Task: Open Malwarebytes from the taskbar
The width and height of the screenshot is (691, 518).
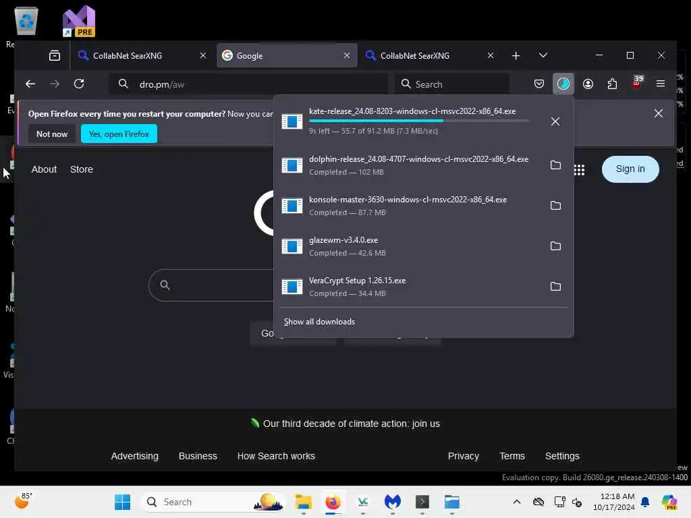Action: point(392,502)
